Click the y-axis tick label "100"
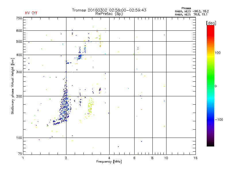 (19, 138)
